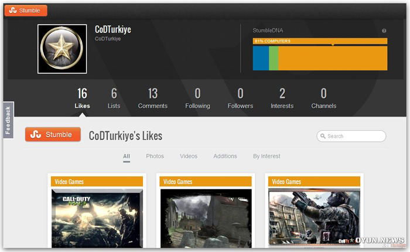Image resolution: width=410 pixels, height=252 pixels.
Task: Open the Call of Duty MW3 thumbnail
Action: [97, 218]
